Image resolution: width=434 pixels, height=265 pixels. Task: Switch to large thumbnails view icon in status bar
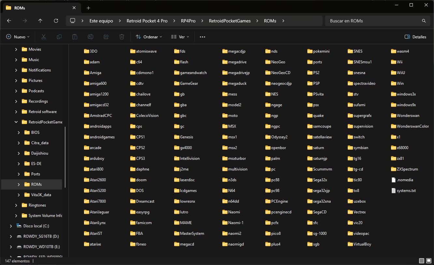coord(429,261)
